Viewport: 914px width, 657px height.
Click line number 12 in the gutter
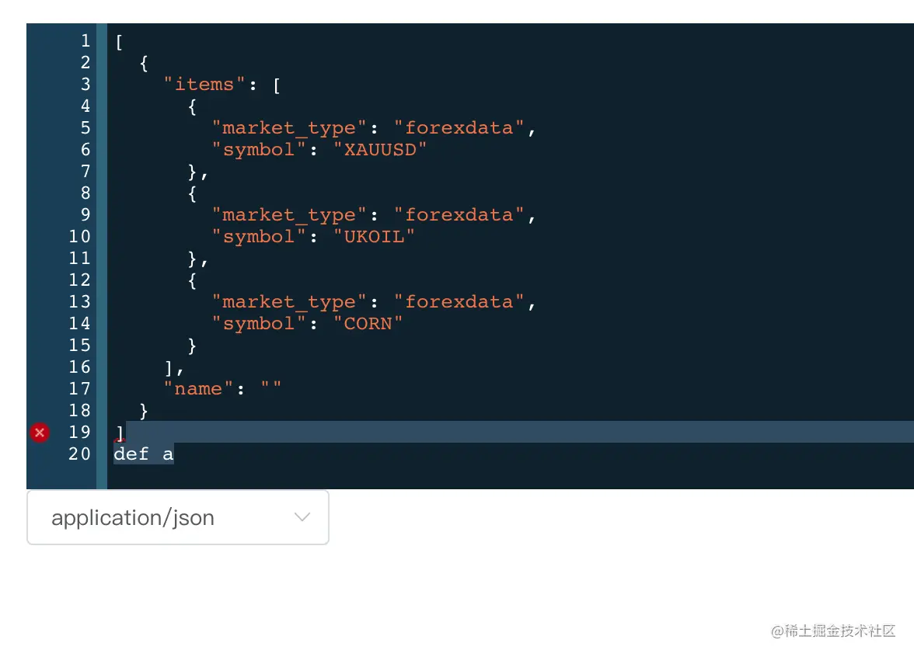pos(80,280)
